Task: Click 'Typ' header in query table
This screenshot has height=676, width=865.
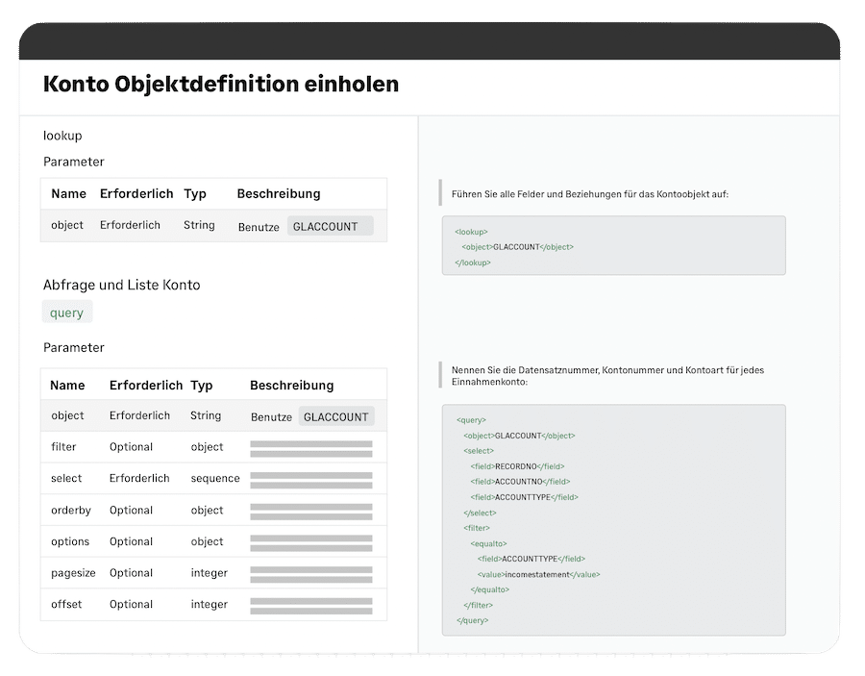Action: tap(202, 386)
